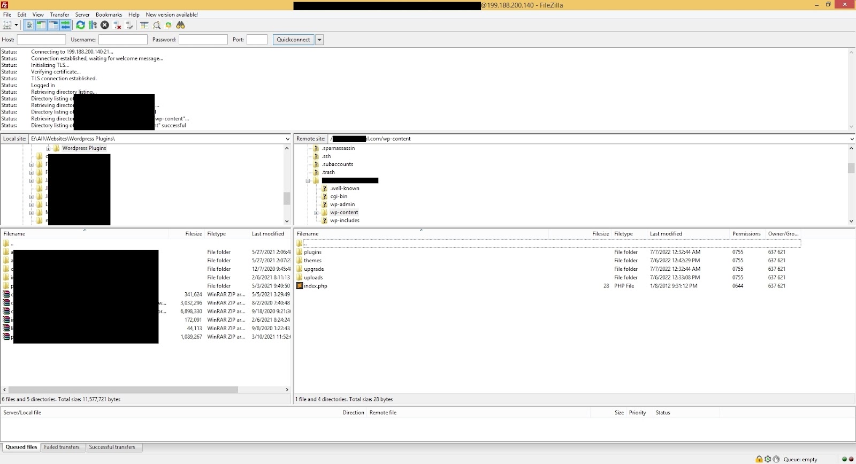Screen dimensions: 856x464
Task: Click the data type gear status icon
Action: coord(768,459)
